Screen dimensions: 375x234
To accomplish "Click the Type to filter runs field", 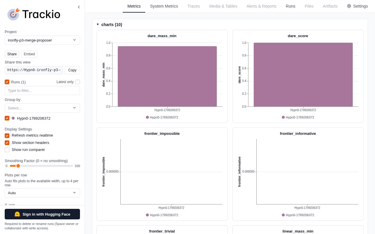I will click(42, 91).
